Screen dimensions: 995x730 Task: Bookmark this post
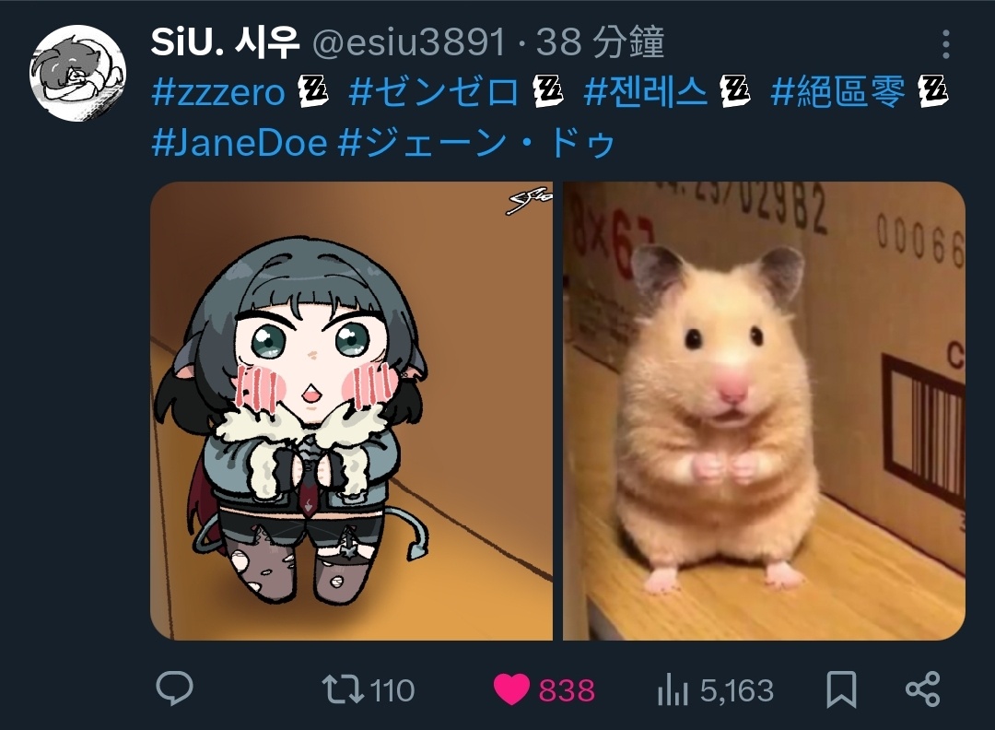(x=841, y=689)
